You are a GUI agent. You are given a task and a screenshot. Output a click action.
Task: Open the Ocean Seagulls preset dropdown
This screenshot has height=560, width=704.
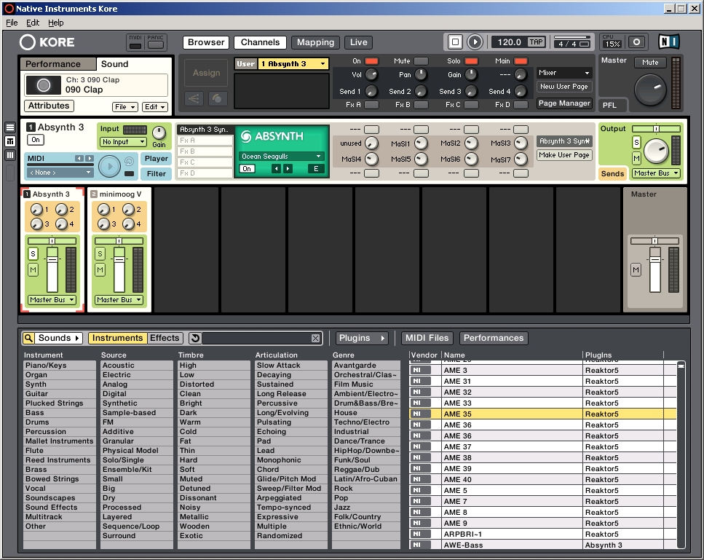coord(281,157)
